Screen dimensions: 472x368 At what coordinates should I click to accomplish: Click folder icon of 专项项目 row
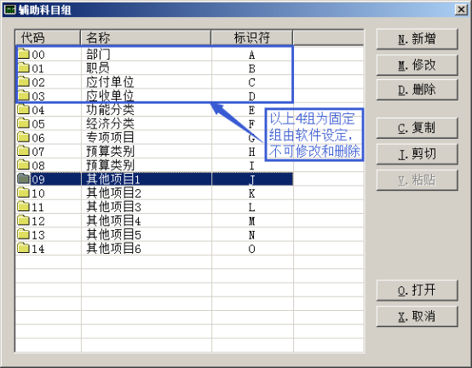click(x=23, y=136)
